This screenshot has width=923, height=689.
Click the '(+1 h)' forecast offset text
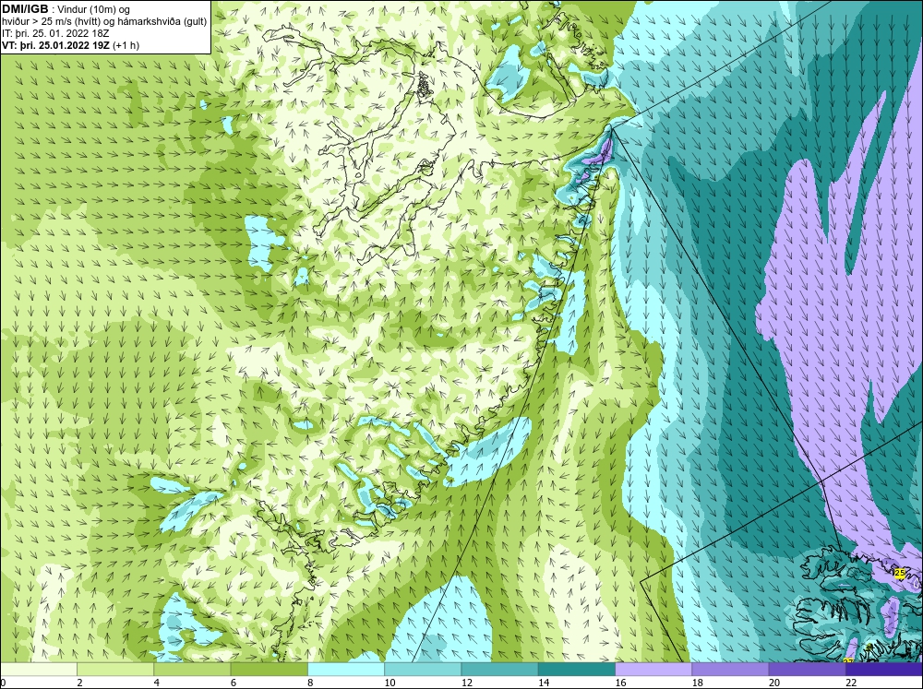tap(126, 45)
